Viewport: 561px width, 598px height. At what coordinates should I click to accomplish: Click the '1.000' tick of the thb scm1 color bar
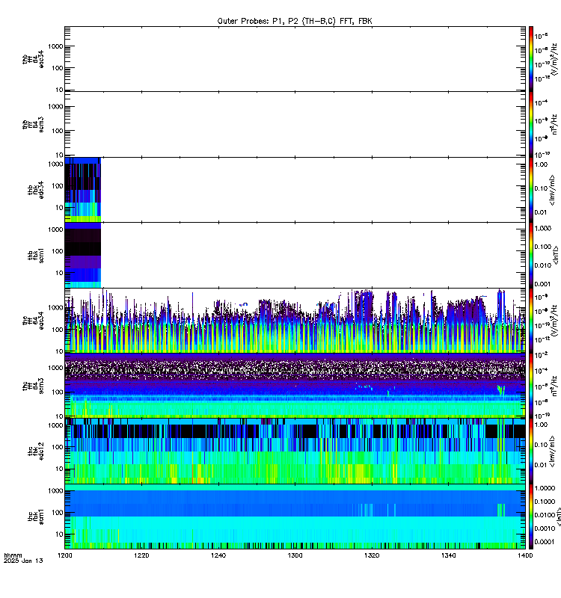coord(543,228)
